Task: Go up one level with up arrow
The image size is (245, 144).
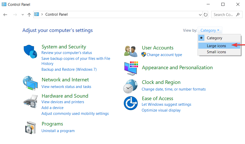Action: (x=29, y=15)
